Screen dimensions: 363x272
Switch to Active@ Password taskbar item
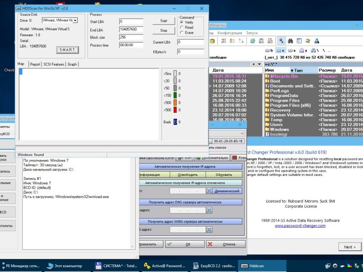[165, 266]
